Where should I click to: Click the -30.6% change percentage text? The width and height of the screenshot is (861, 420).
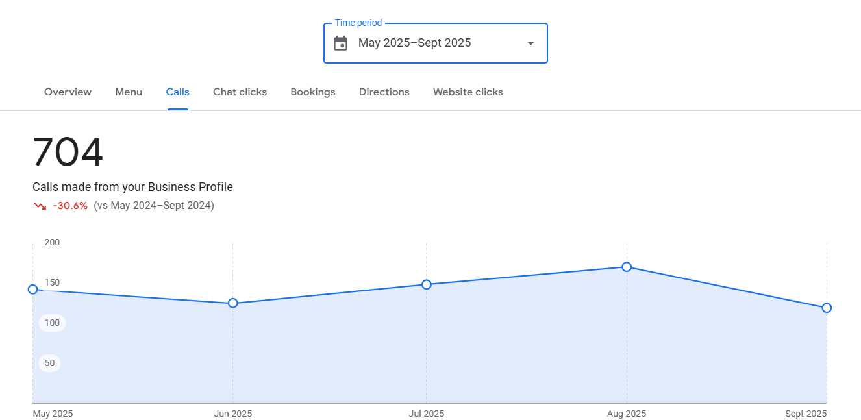(x=70, y=206)
